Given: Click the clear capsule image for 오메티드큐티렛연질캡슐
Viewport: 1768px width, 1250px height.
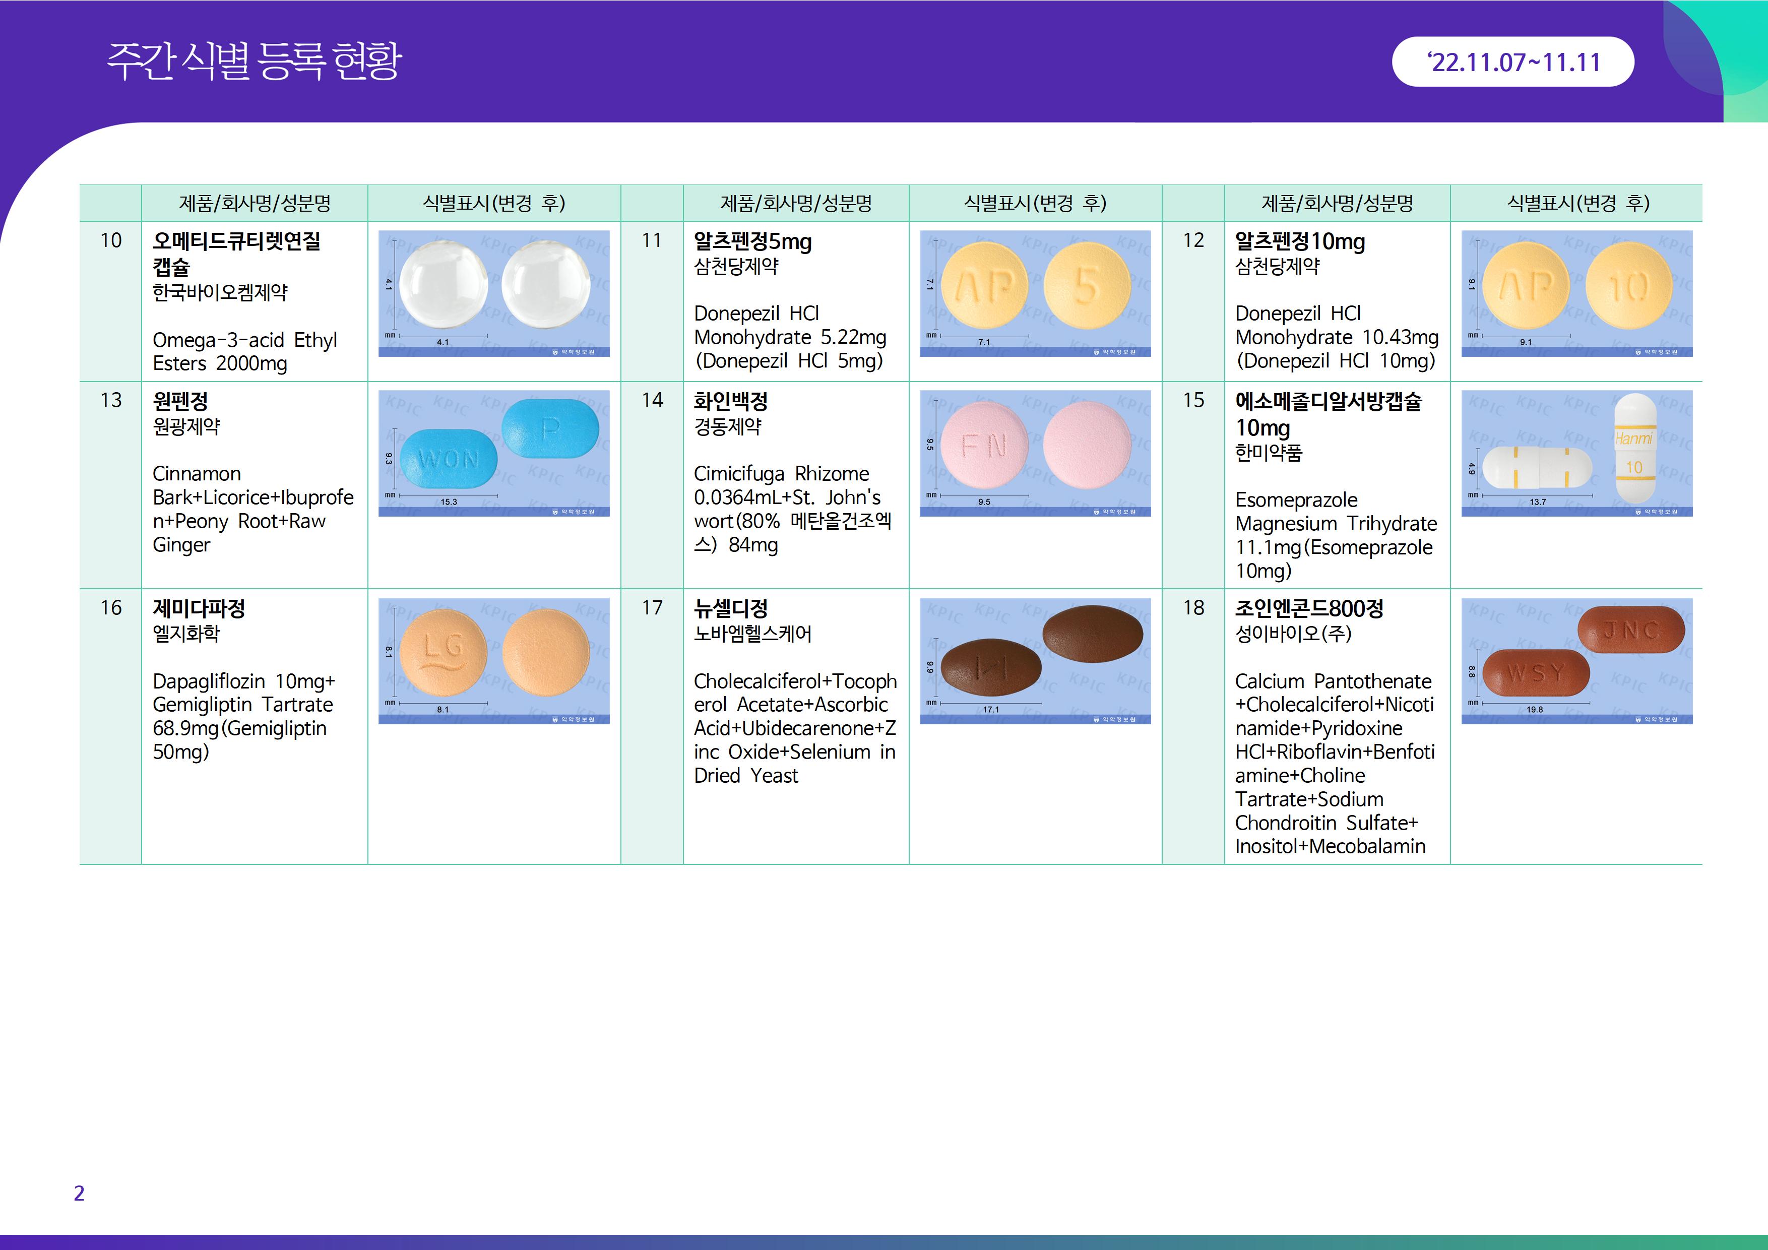Looking at the screenshot, I should (493, 293).
